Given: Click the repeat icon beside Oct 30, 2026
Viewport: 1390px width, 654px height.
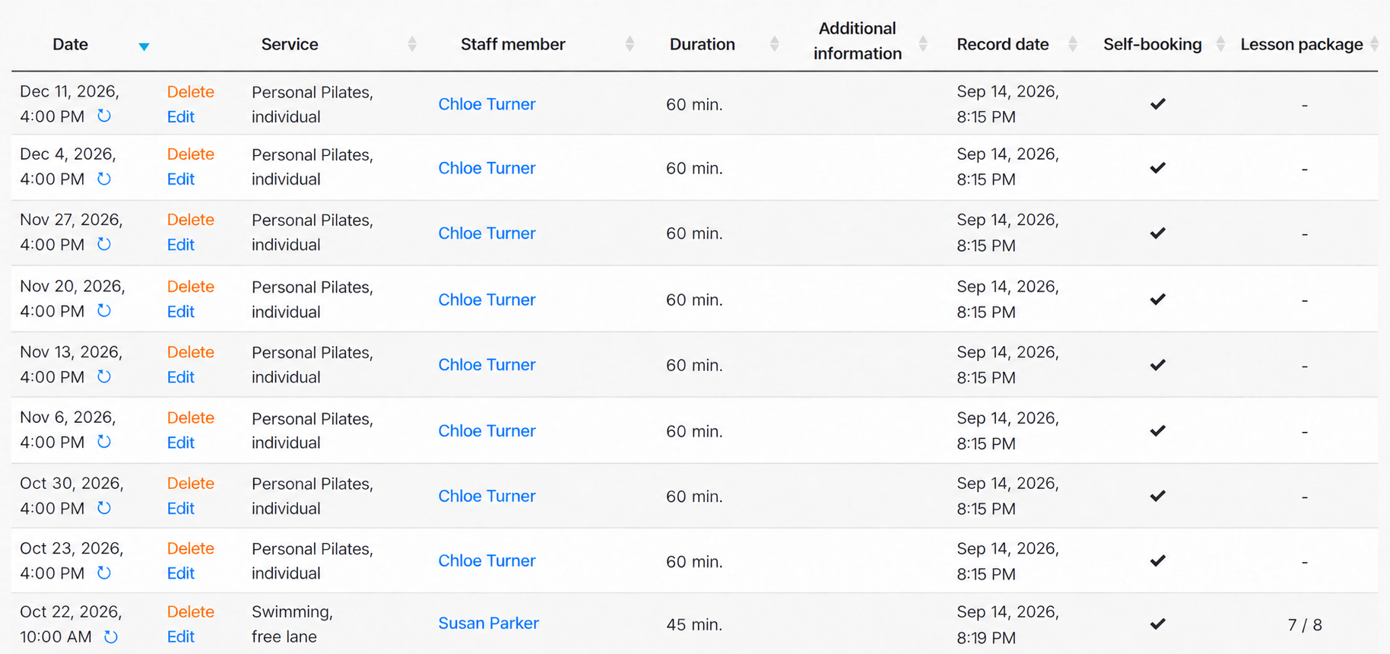Looking at the screenshot, I should pyautogui.click(x=104, y=508).
